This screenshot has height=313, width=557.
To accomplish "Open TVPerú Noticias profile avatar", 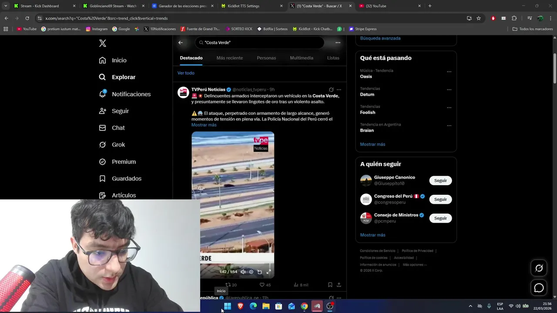I will (183, 92).
